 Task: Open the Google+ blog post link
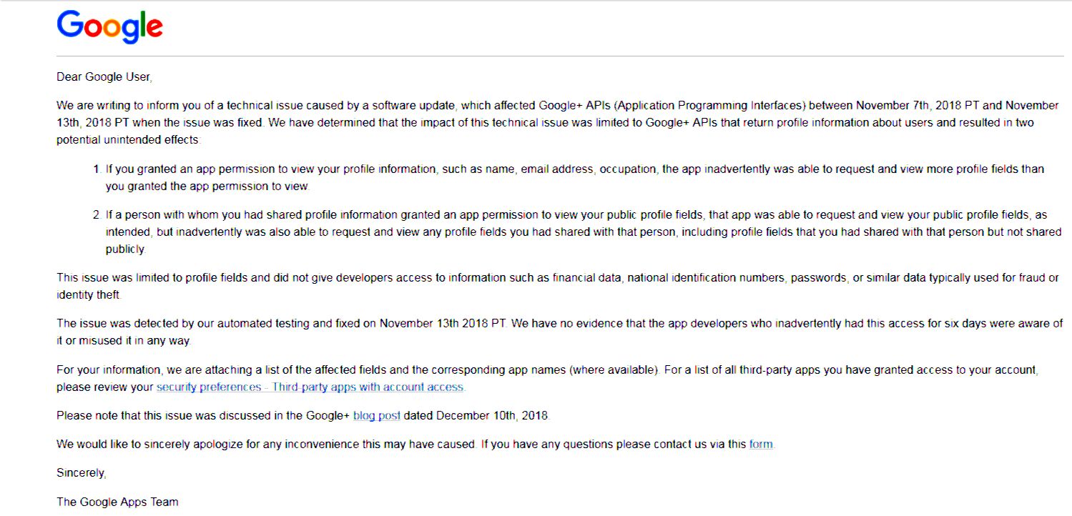click(376, 416)
